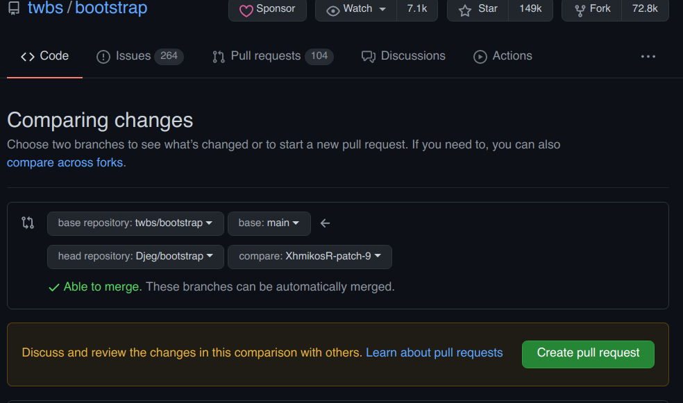The width and height of the screenshot is (683, 403).
Task: Open head repository Djeg/bootstrap dropdown
Action: pyautogui.click(x=135, y=257)
